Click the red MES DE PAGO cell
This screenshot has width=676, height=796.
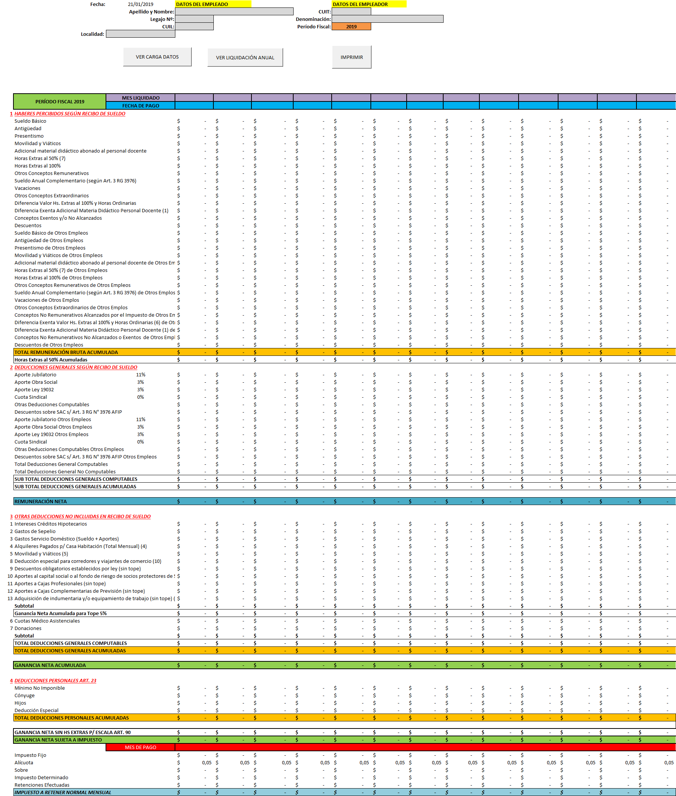[140, 748]
